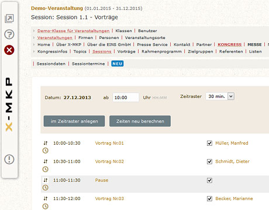The image size is (269, 210).
Task: Click the start time field showing 10:00
Action: (x=126, y=97)
